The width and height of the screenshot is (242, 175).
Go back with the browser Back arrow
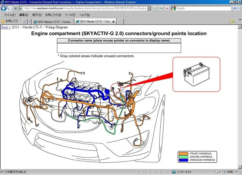point(4,8)
